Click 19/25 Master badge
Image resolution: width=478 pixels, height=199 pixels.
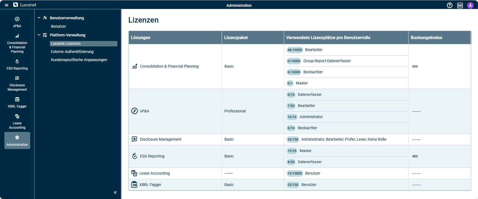click(x=292, y=151)
